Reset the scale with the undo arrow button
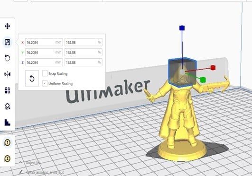 pos(32,79)
